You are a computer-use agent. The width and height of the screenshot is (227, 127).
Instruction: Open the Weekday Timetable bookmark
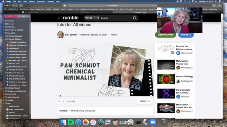click(x=16, y=70)
